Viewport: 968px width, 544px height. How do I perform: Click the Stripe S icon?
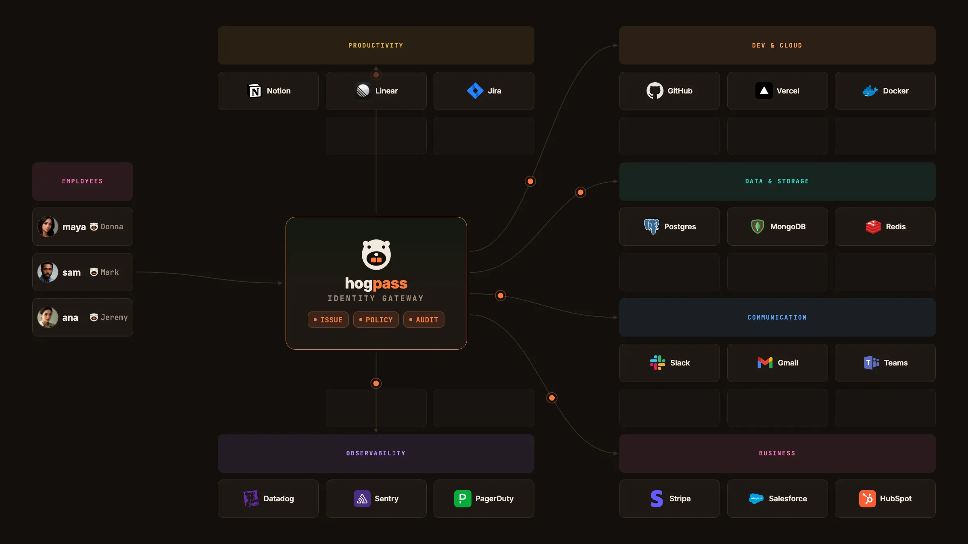657,498
